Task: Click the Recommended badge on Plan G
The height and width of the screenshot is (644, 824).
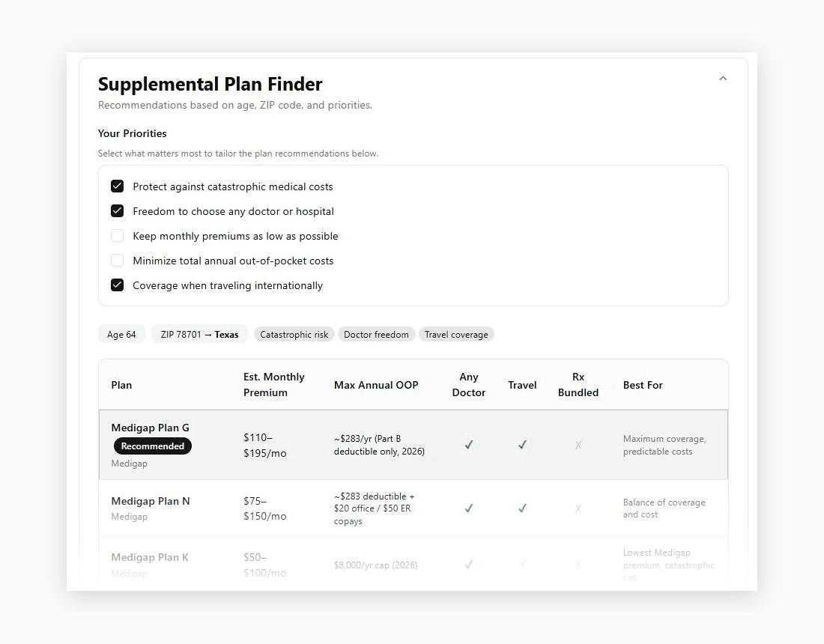Action: [x=153, y=446]
